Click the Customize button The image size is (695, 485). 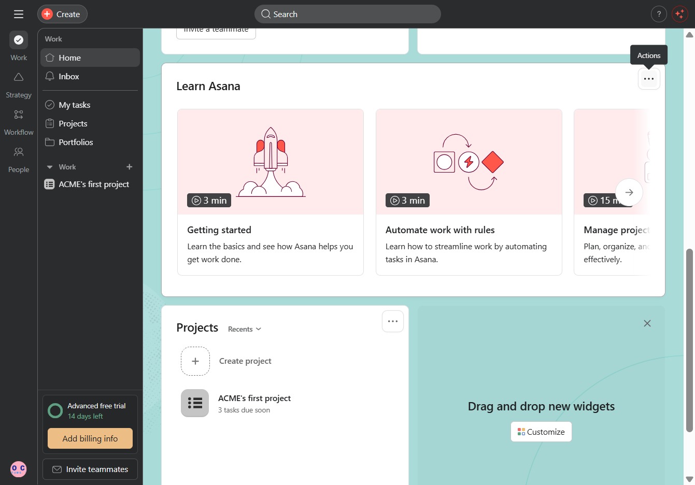pyautogui.click(x=541, y=432)
